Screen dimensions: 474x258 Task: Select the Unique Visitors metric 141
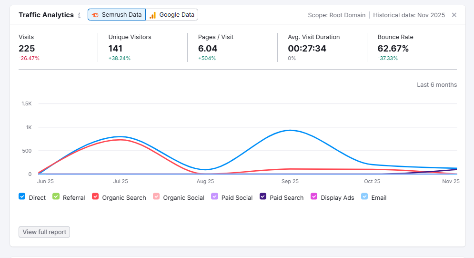[x=115, y=48]
